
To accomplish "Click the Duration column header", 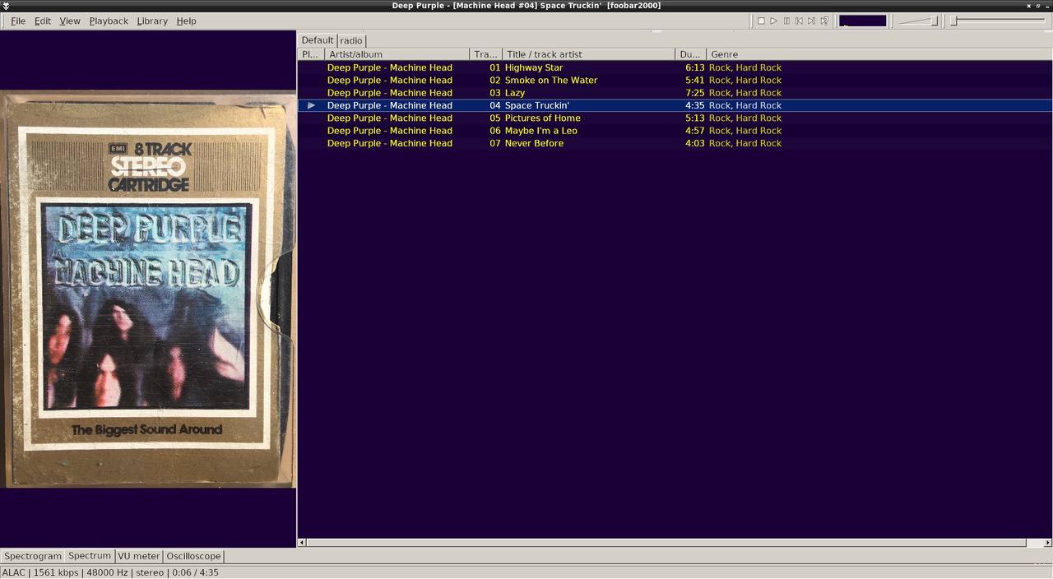I will click(691, 54).
